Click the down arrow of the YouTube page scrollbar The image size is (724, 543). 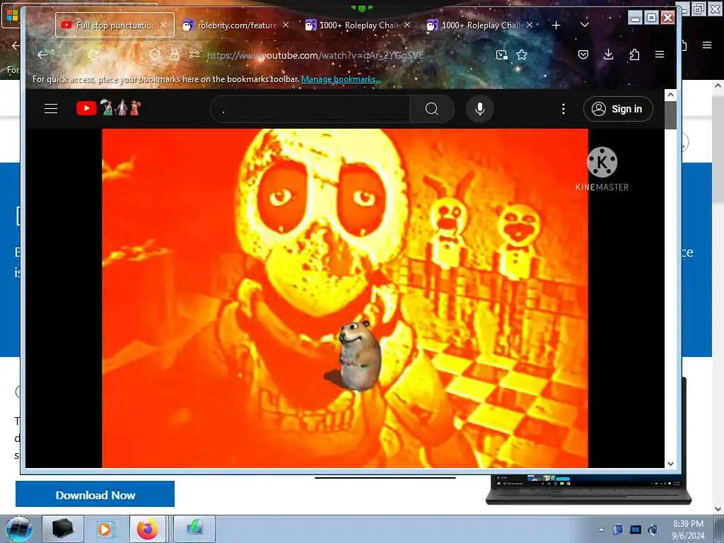point(670,463)
